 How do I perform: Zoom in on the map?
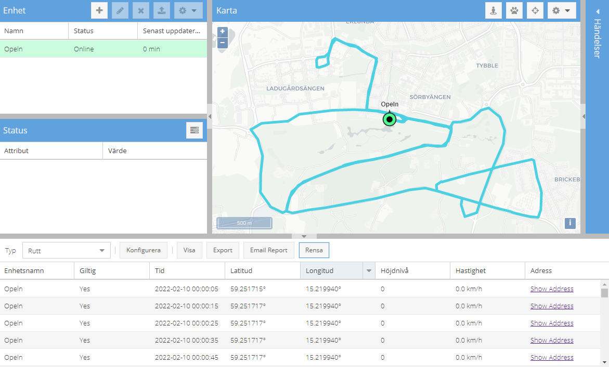pos(223,32)
